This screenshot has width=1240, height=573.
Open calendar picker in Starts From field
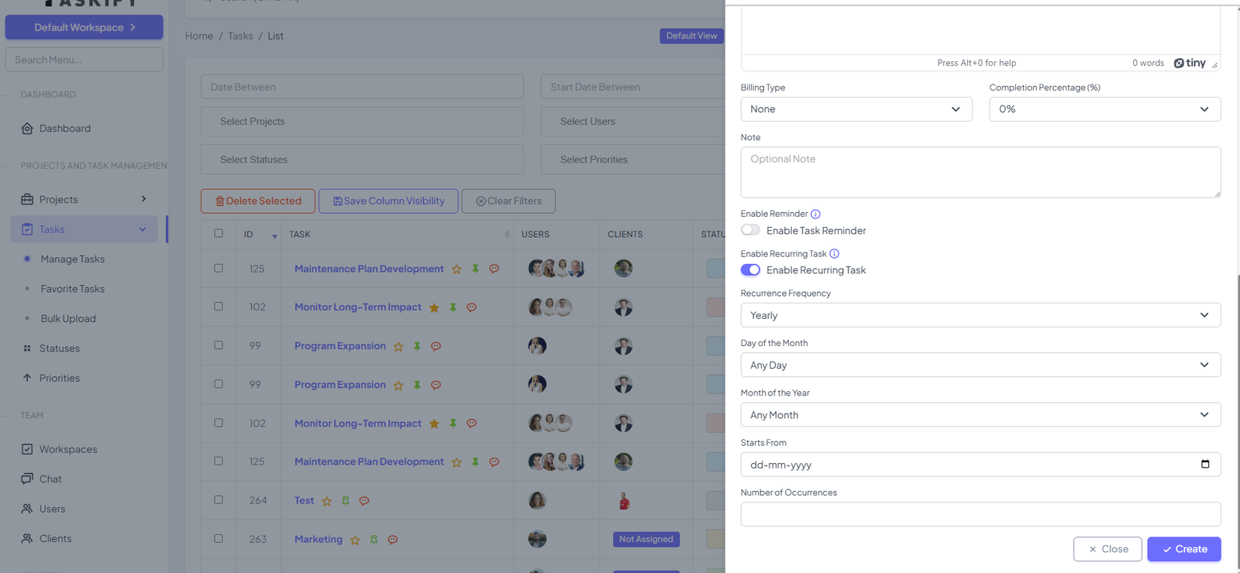click(x=1204, y=465)
